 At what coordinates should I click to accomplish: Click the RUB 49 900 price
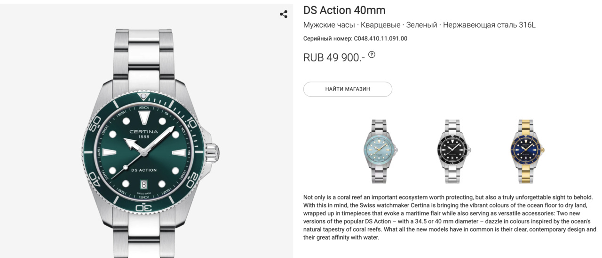click(334, 57)
